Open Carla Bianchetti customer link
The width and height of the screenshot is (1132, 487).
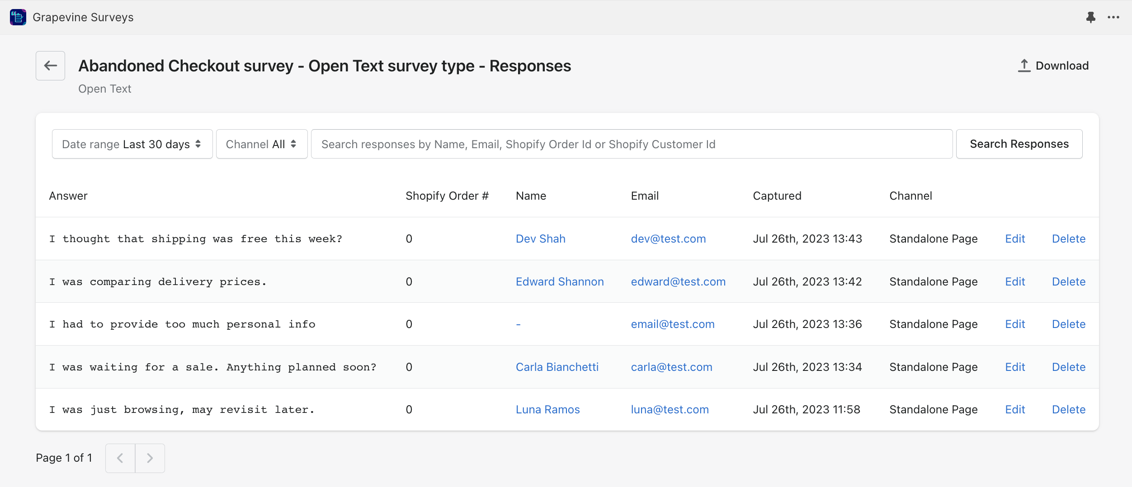tap(557, 367)
